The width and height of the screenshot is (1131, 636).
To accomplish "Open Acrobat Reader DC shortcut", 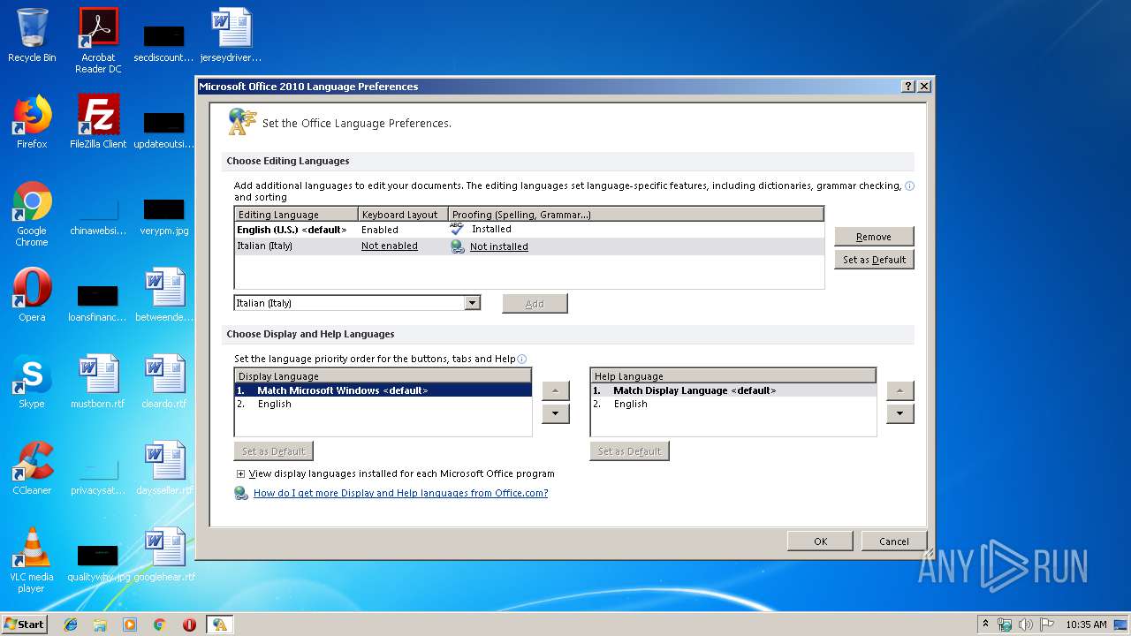I will click(98, 41).
